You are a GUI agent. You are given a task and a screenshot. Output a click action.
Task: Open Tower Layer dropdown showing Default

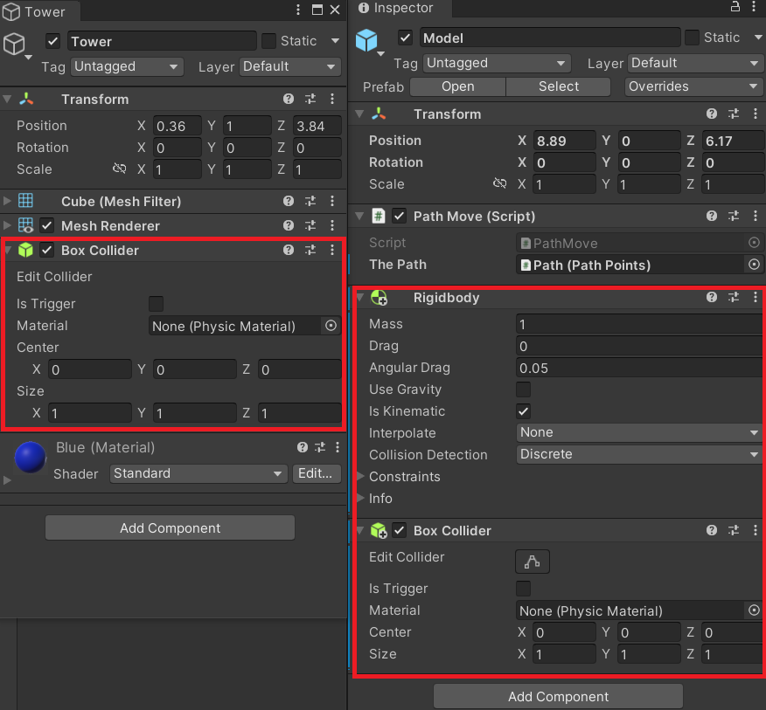tap(290, 66)
